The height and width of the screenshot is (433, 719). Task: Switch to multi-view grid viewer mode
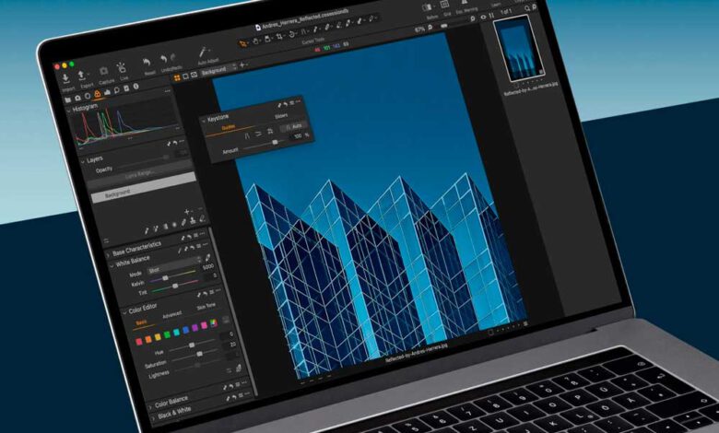point(177,78)
